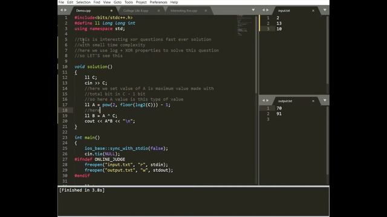The height and width of the screenshot is (217, 387).
Task: Click the '#endif' line
Action: click(82, 175)
